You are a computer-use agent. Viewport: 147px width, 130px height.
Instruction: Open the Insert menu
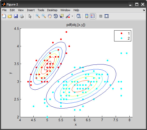[x=31, y=10]
